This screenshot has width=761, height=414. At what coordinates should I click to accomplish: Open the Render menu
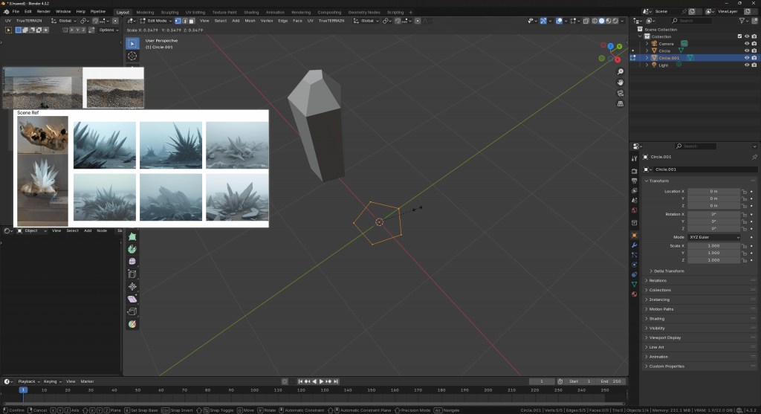pos(44,12)
